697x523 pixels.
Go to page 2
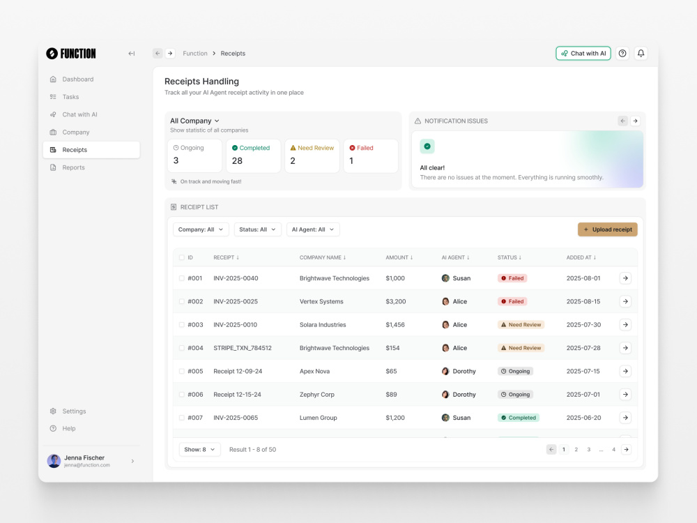tap(576, 450)
